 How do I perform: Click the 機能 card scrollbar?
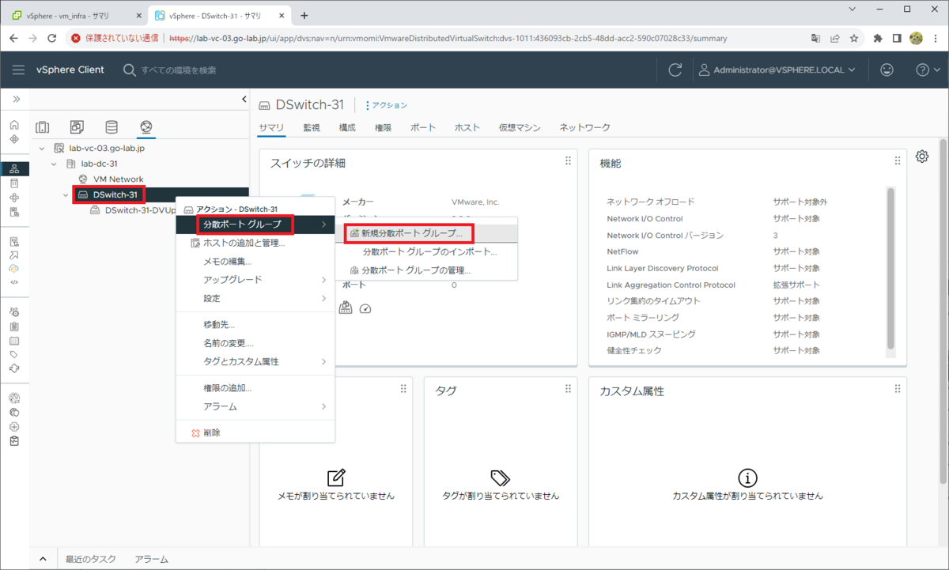click(x=891, y=269)
